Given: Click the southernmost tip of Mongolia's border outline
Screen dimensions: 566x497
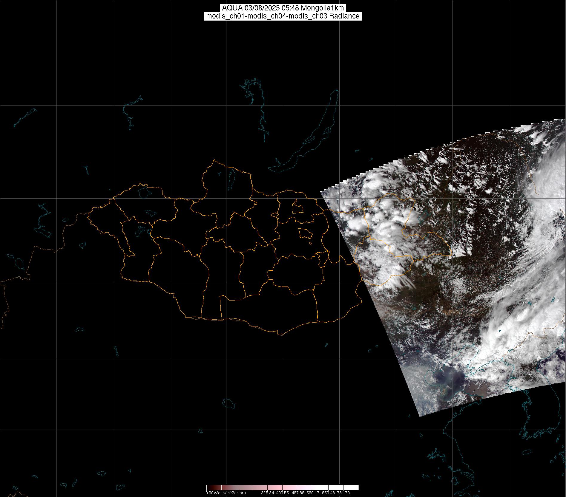Looking at the screenshot, I should [x=280, y=335].
